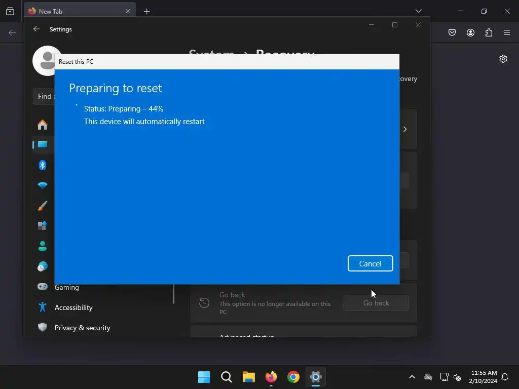Open the Network wifi icon in the sidebar
This screenshot has height=389, width=519.
[43, 185]
